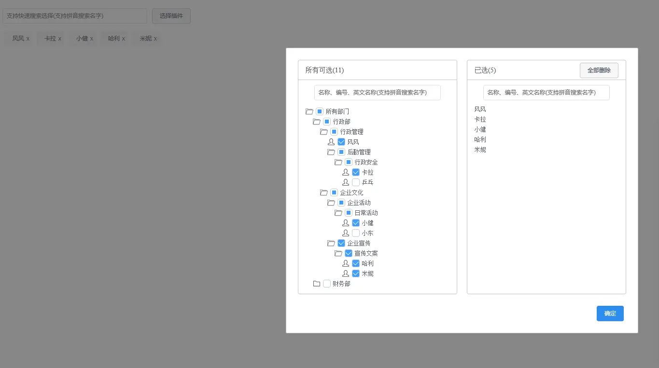Remove the 米妮 tag with x

(155, 39)
